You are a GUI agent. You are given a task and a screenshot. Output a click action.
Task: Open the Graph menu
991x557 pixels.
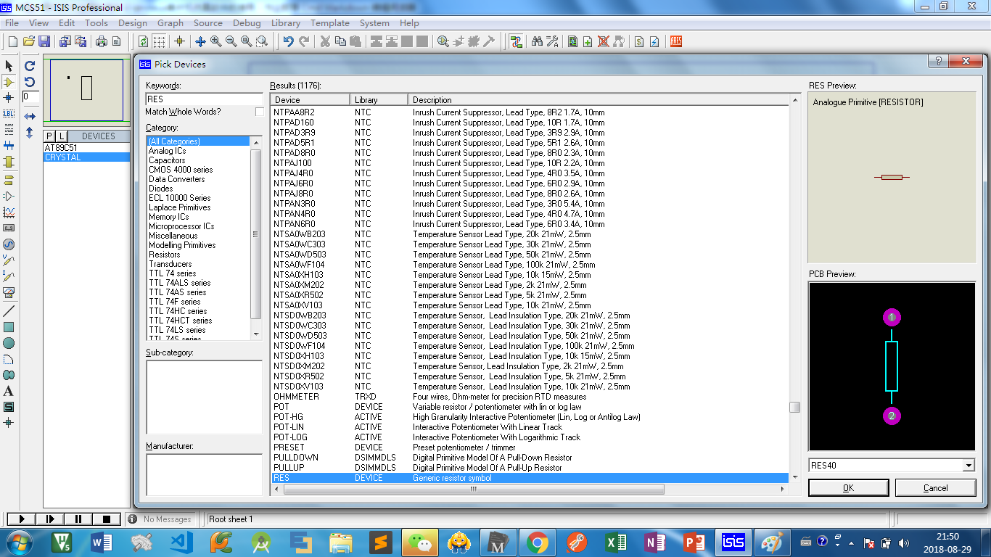[x=170, y=22]
